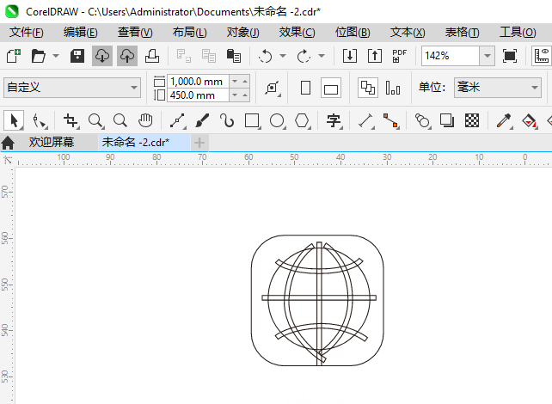The height and width of the screenshot is (404, 552).
Task: Paste using the clipboard icon
Action: pos(234,56)
